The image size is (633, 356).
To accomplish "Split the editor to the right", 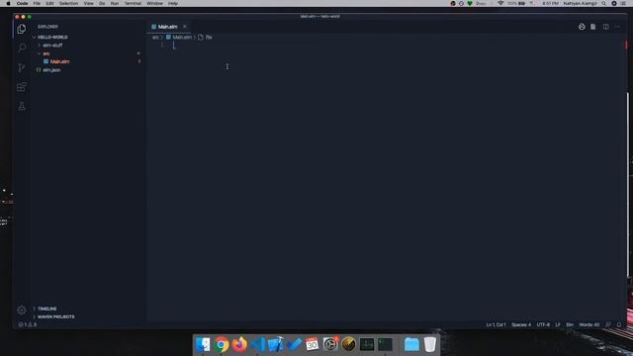I will tap(606, 27).
